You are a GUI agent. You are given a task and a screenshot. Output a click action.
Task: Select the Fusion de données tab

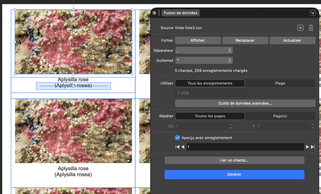coord(181,13)
